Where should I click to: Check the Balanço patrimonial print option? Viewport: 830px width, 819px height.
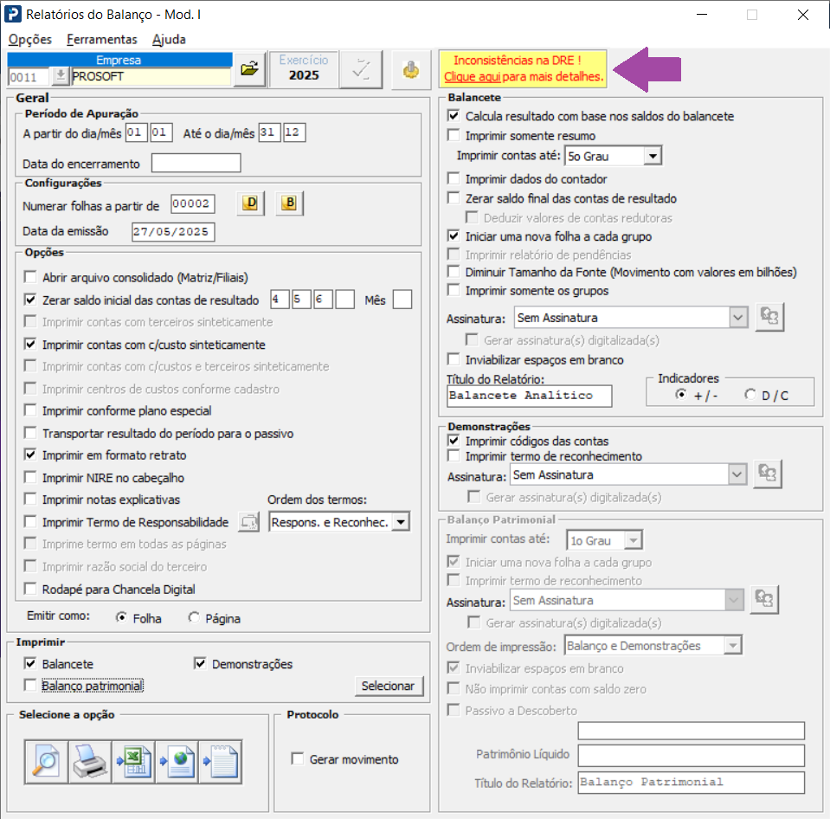[30, 686]
